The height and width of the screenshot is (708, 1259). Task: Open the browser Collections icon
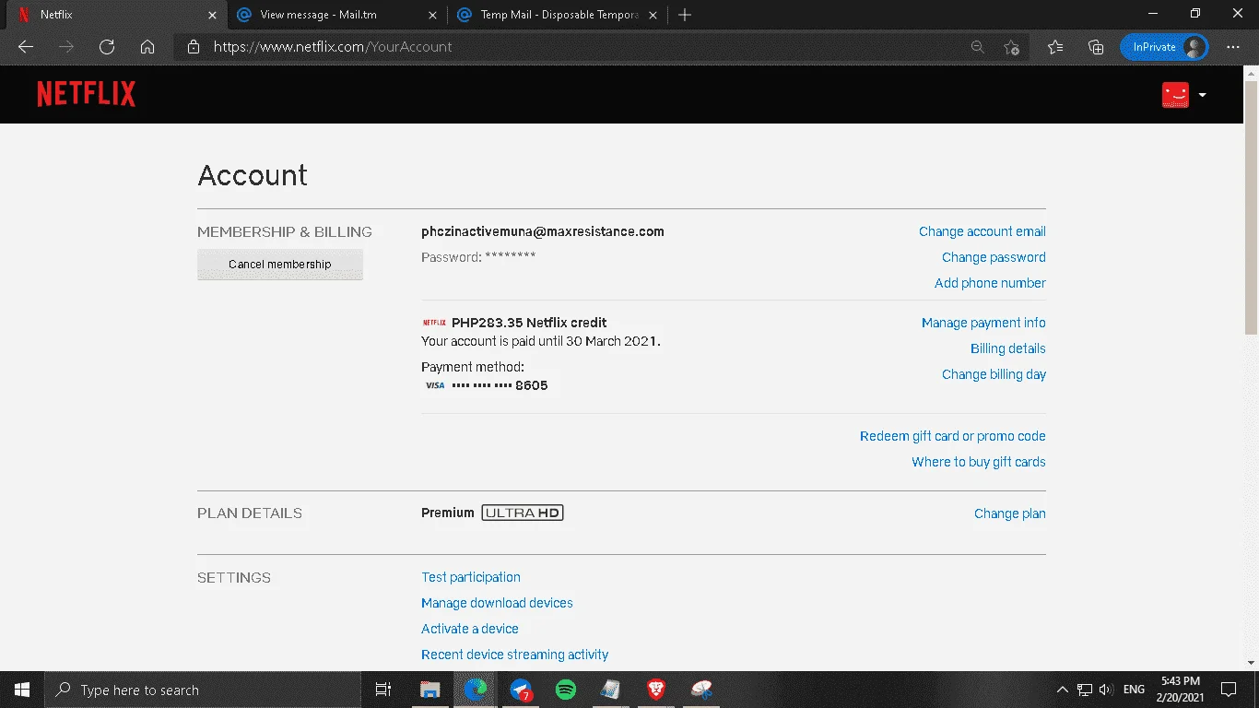(1096, 47)
